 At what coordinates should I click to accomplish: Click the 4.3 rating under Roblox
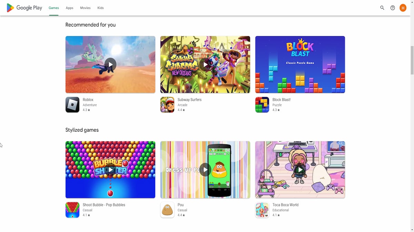86,110
